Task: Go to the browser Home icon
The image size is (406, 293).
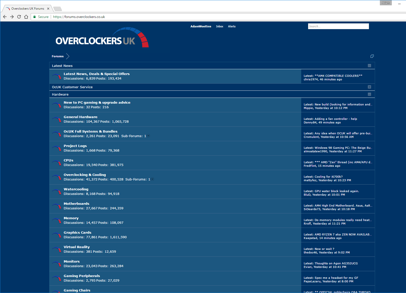Action: [x=26, y=17]
